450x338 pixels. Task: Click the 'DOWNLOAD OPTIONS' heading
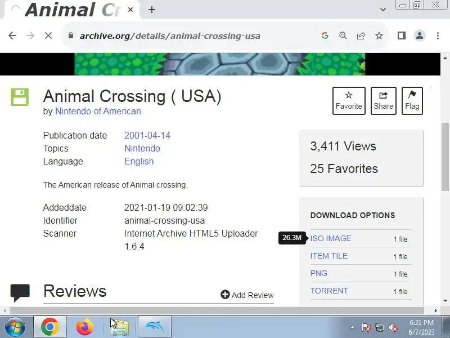[x=353, y=215]
